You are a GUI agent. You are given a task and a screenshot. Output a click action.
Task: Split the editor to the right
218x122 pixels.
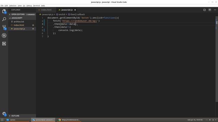point(210,10)
